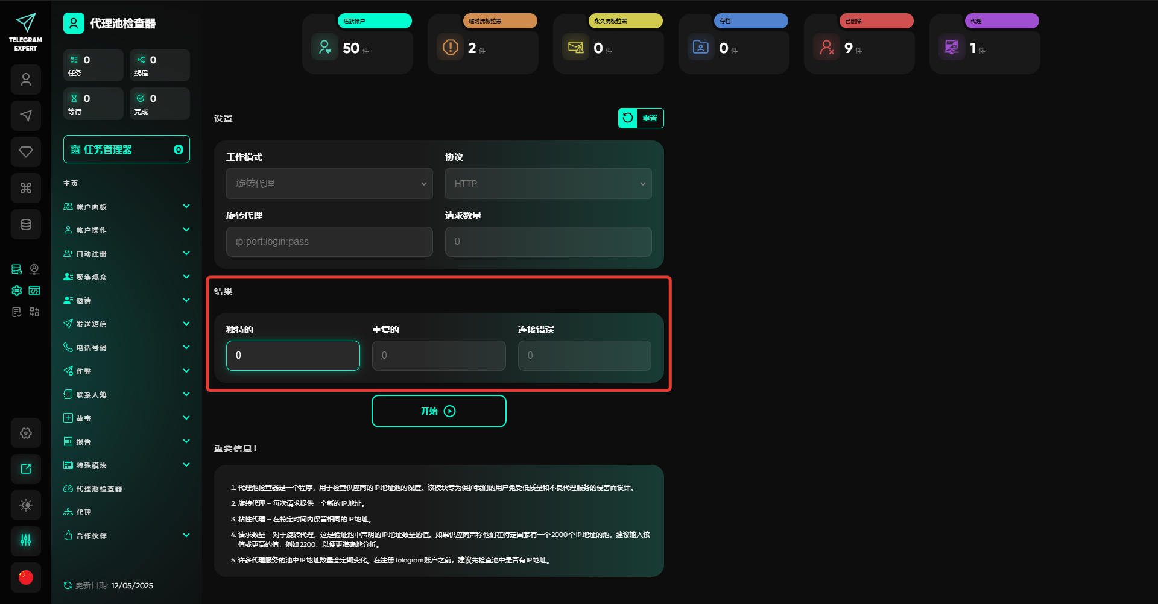This screenshot has height=604, width=1158.
Task: Click the external link sidebar icon
Action: tap(26, 469)
